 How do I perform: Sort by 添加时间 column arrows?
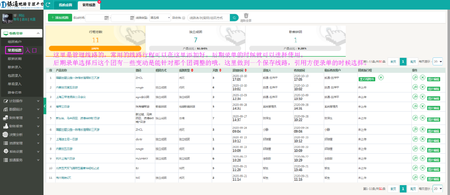click(x=246, y=70)
